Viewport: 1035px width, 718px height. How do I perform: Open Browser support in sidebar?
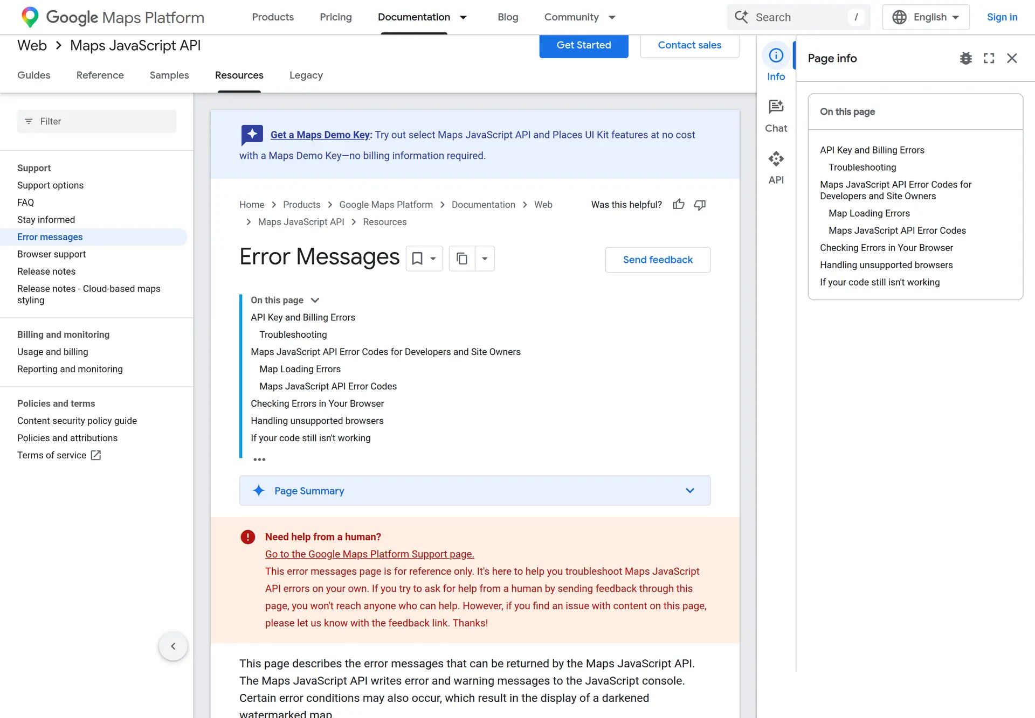coord(51,254)
